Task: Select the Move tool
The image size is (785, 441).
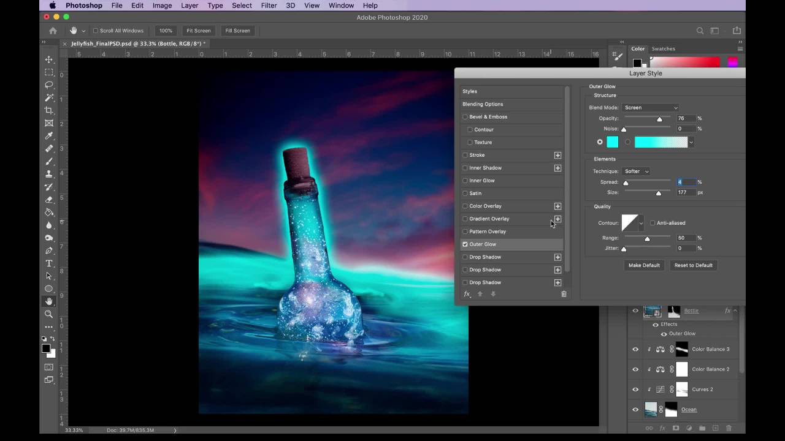Action: 49,59
